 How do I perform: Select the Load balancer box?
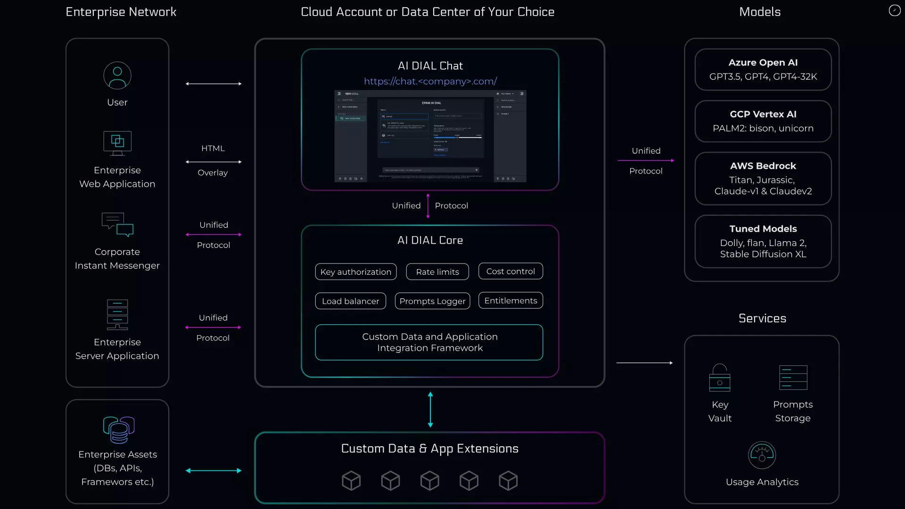351,301
